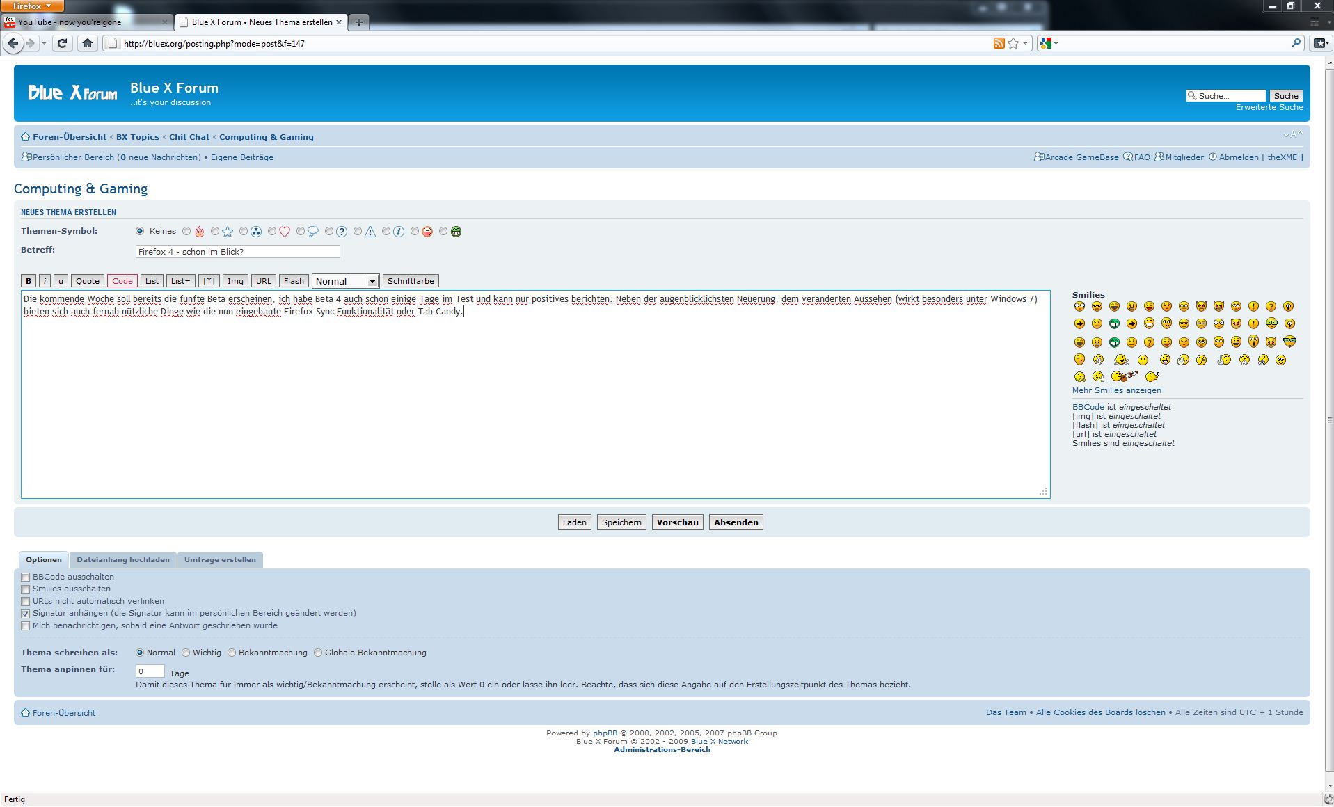Screen dimensions: 1334x807
Task: Select 'Wichtig' as topic type
Action: tap(186, 653)
